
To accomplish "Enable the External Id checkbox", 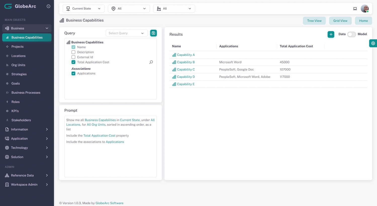I will 73,57.
